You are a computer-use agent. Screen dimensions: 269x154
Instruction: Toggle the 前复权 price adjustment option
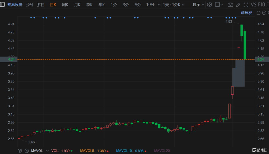point(246,13)
